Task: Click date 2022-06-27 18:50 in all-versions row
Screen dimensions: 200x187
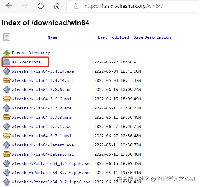Action: pos(113,62)
